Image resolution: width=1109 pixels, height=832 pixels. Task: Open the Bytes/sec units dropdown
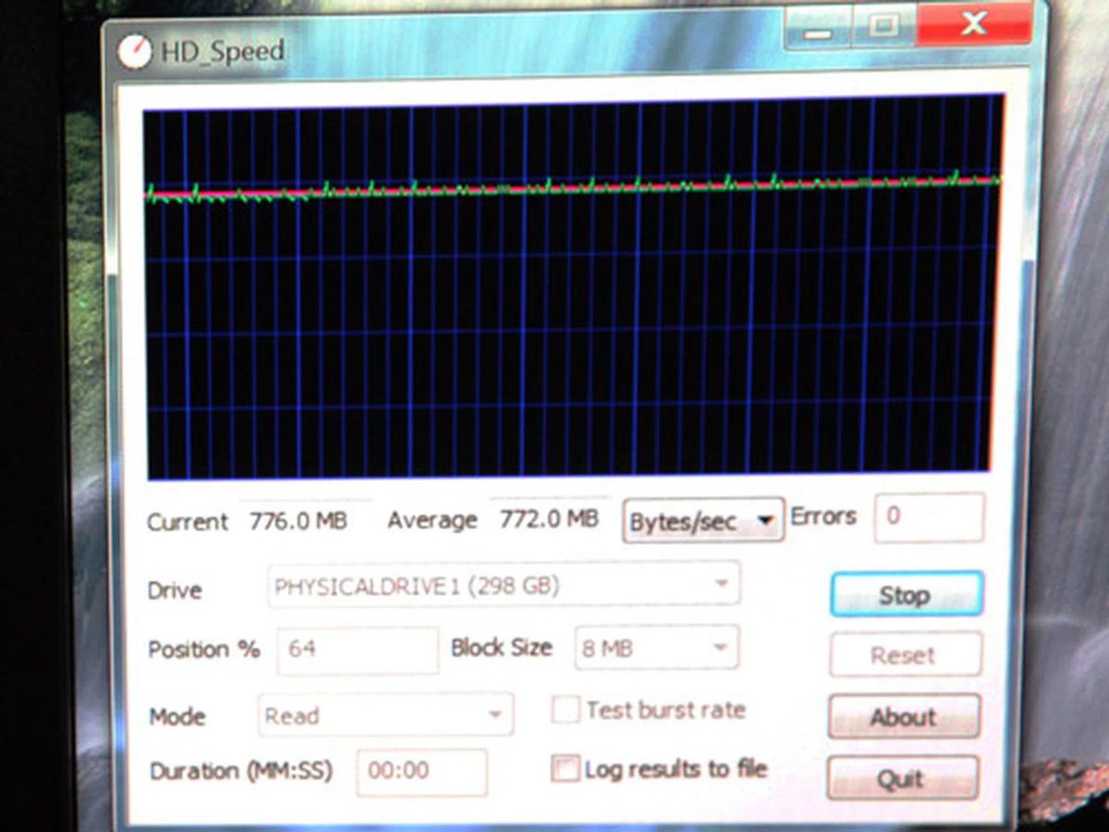click(x=702, y=521)
